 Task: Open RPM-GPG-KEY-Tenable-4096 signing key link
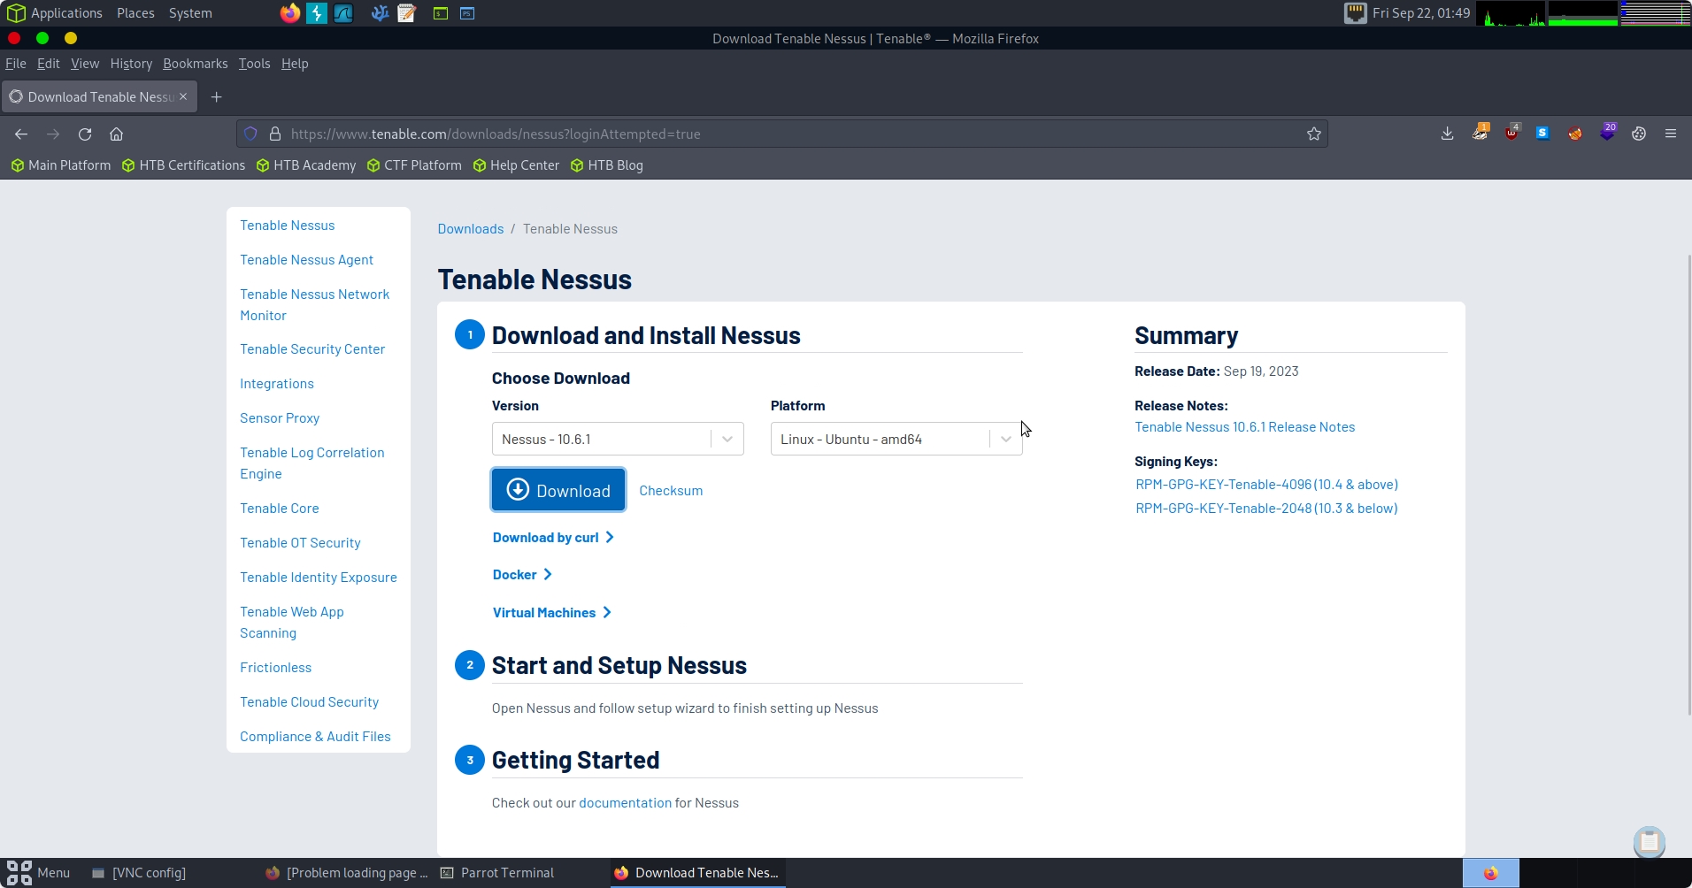1266,484
